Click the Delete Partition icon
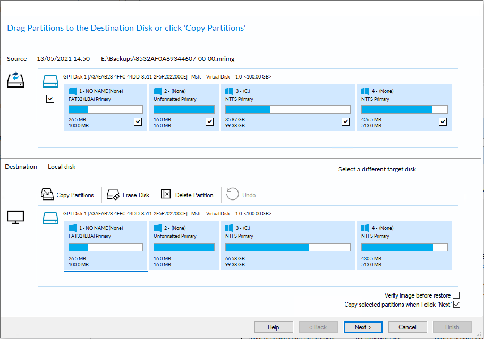 pyautogui.click(x=166, y=194)
